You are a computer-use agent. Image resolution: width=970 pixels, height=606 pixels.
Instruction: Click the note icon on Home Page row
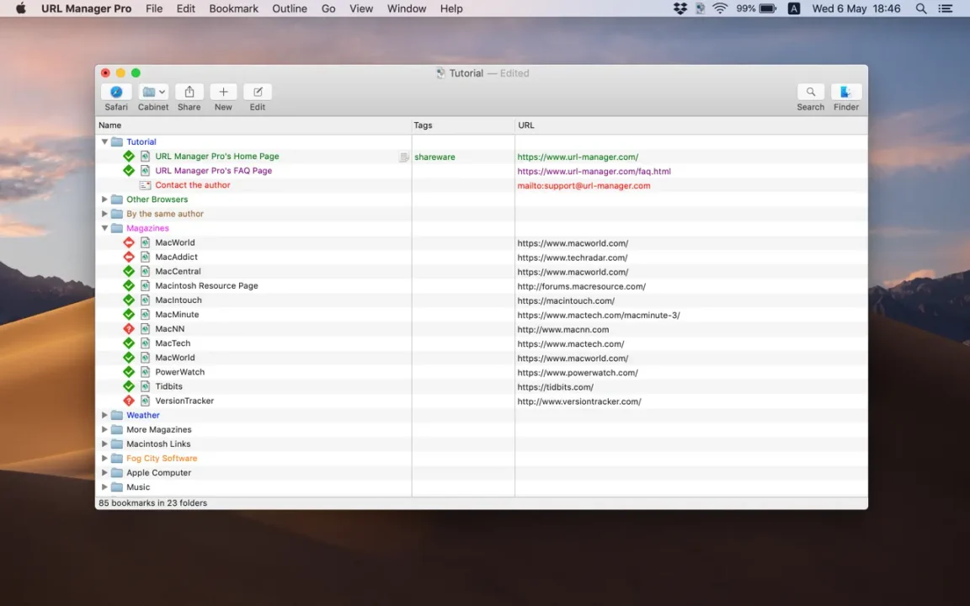click(404, 157)
